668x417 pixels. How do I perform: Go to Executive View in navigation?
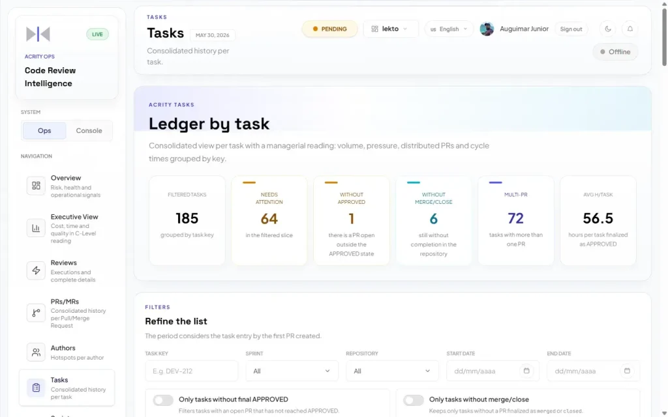pos(67,229)
